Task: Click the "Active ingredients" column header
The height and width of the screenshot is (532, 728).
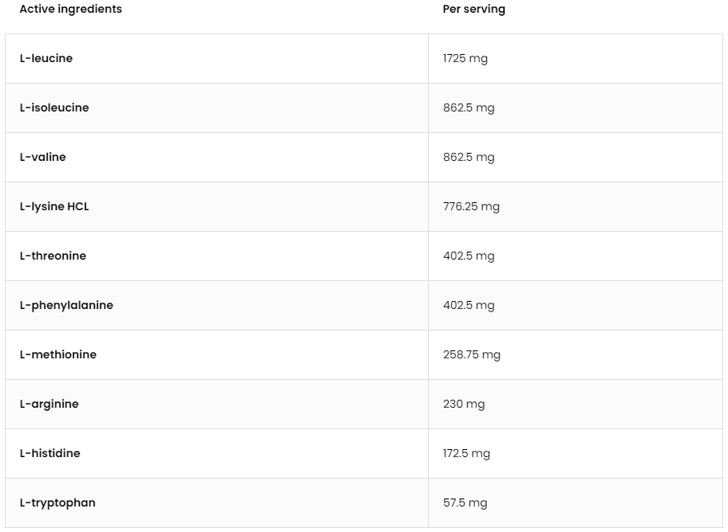Action: click(x=71, y=10)
